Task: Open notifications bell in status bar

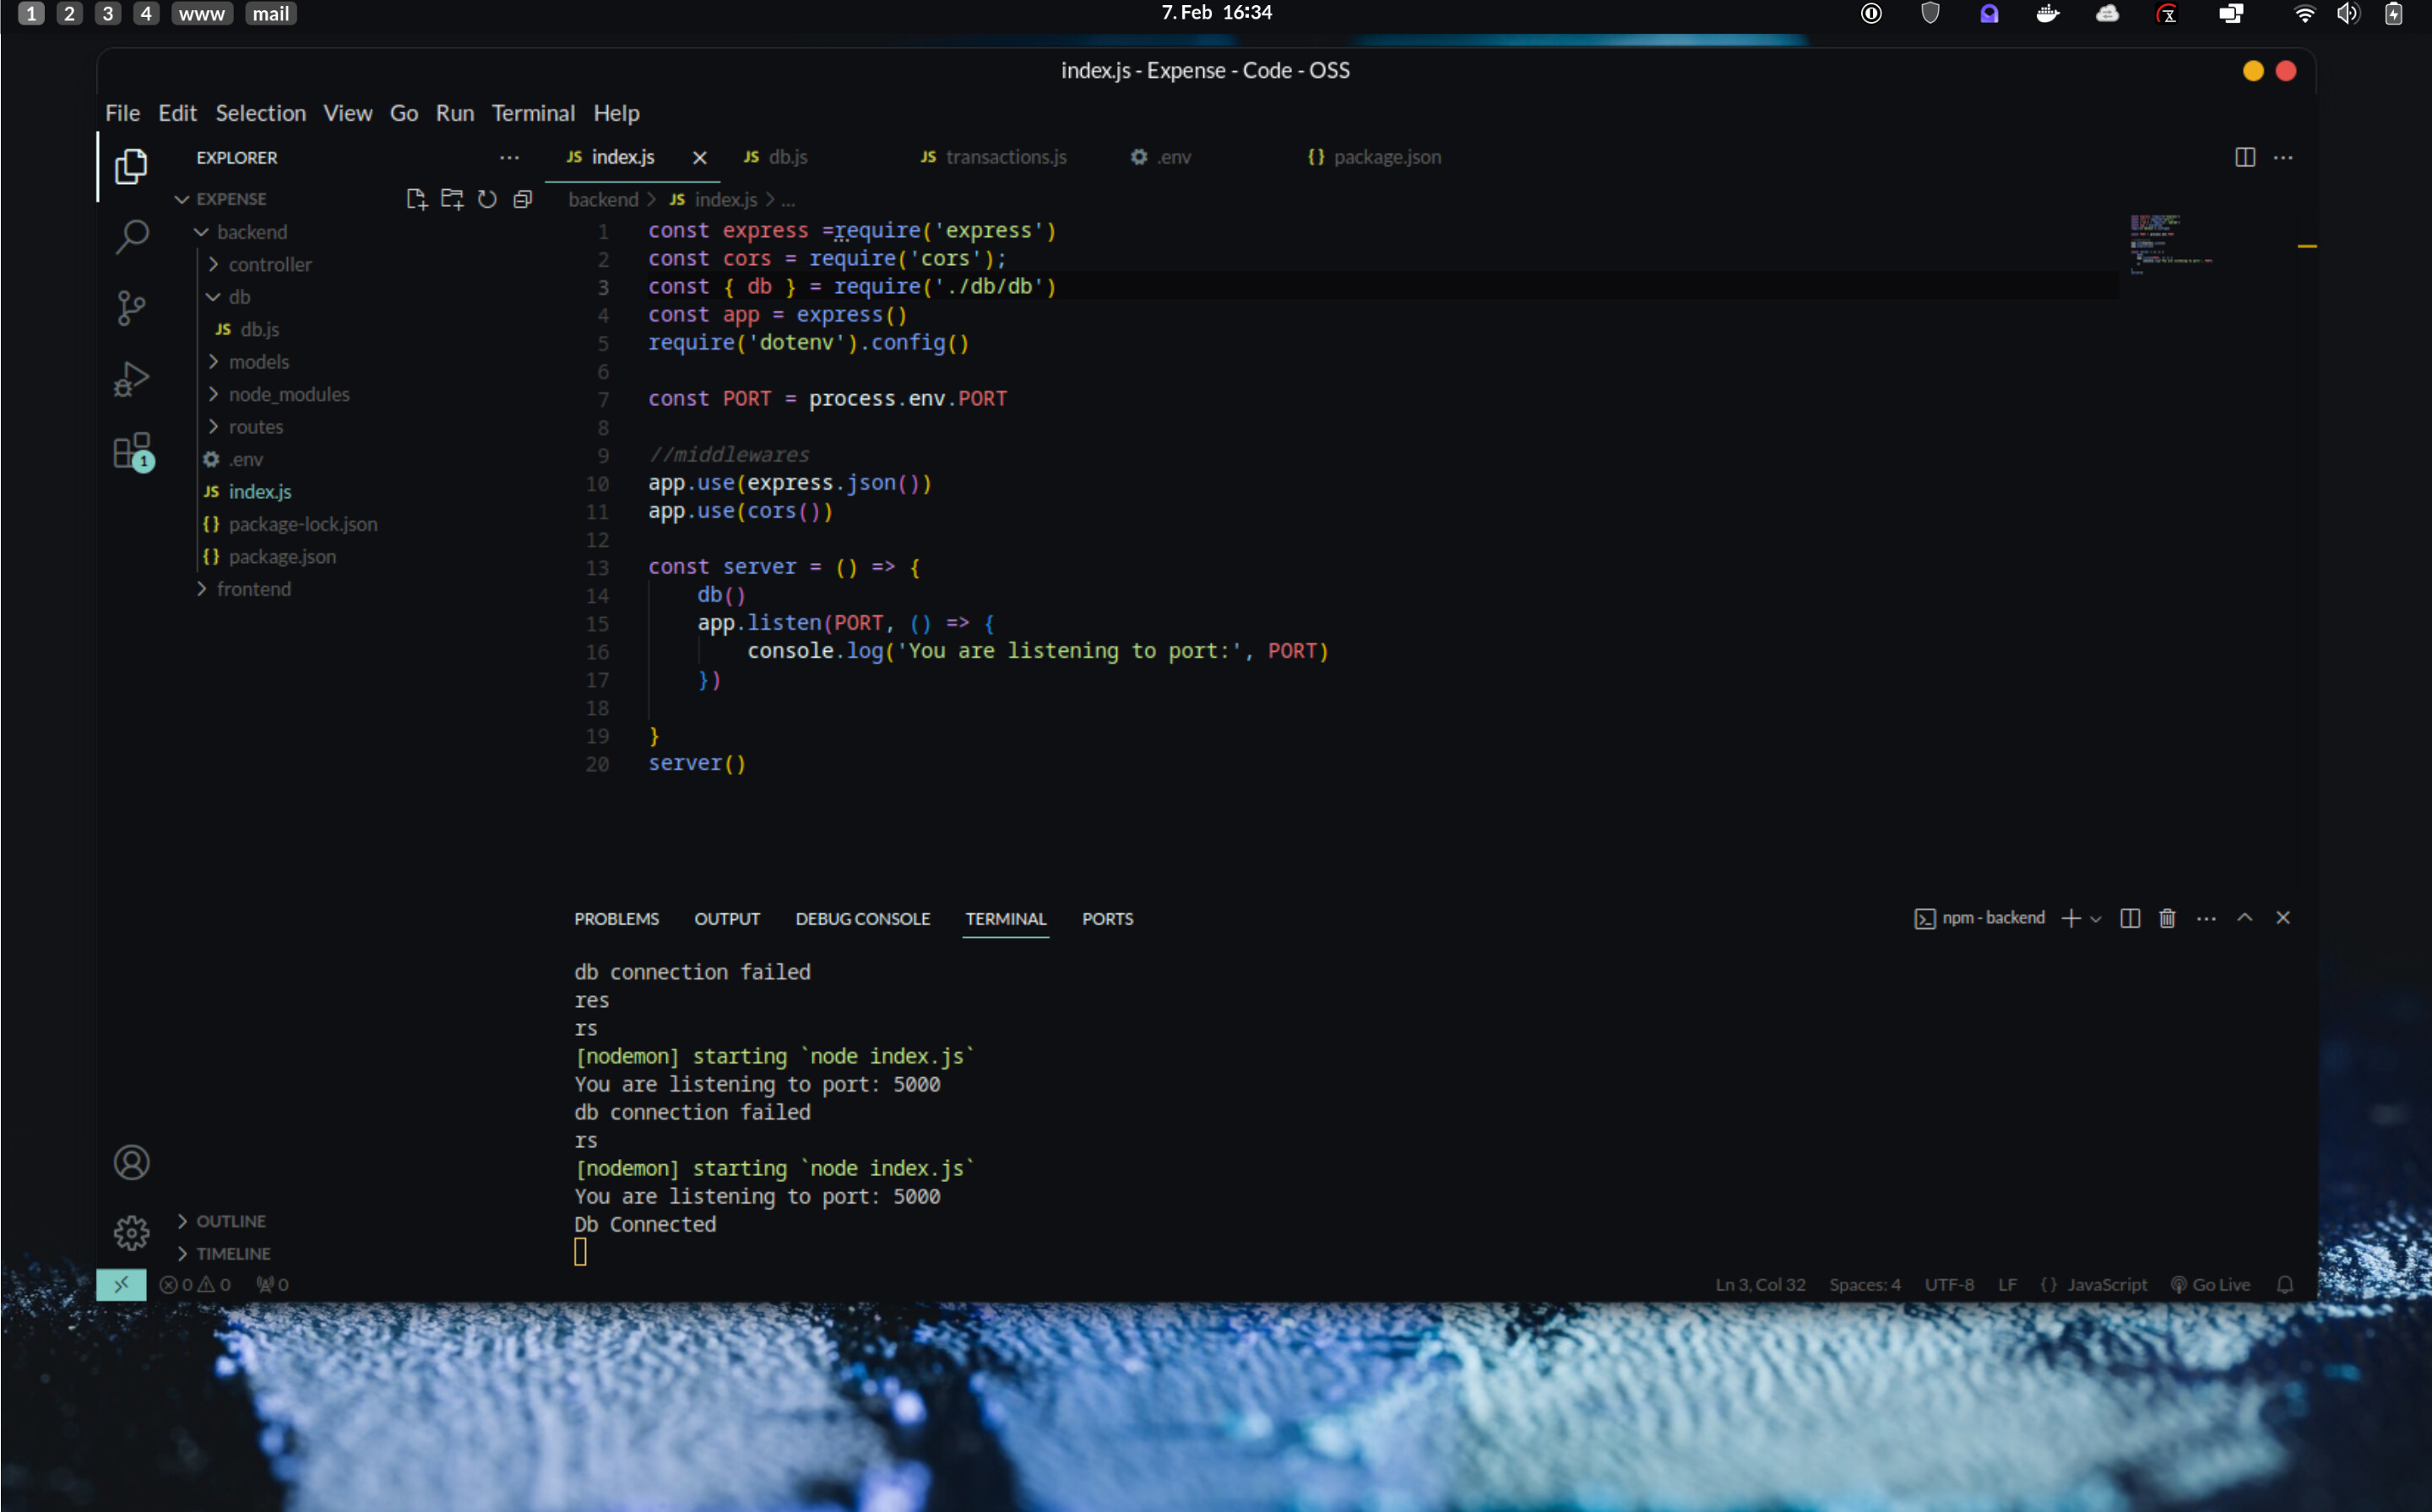Action: pos(2285,1284)
